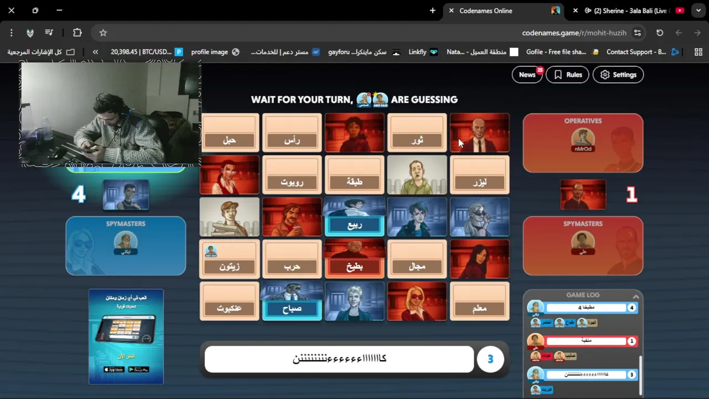Open the game Settings
The image size is (709, 399).
pos(618,75)
